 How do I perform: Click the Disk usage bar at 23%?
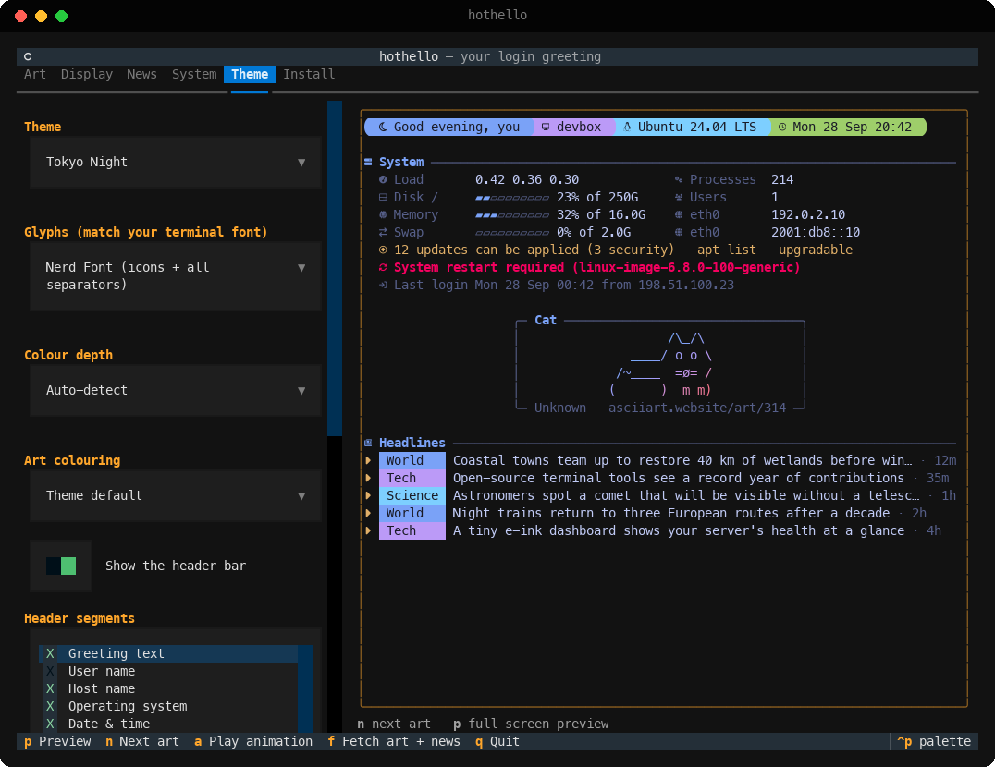[512, 197]
